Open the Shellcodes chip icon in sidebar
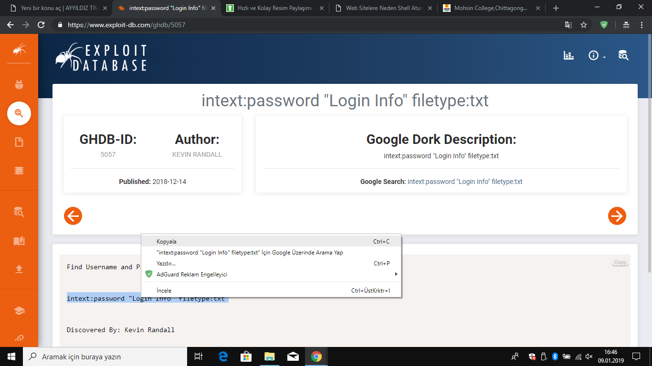Image resolution: width=652 pixels, height=366 pixels. coord(19,171)
